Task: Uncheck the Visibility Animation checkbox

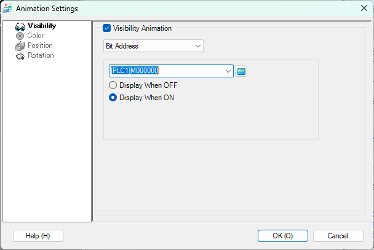Action: tap(107, 28)
